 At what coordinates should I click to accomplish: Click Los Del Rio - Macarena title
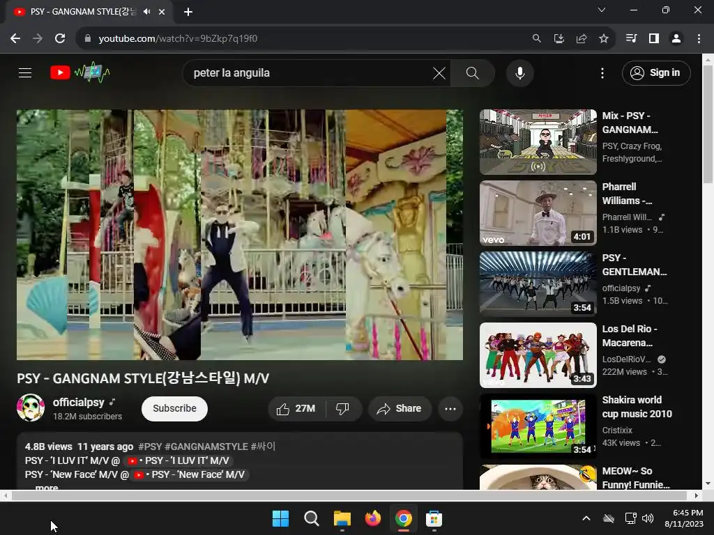click(630, 336)
